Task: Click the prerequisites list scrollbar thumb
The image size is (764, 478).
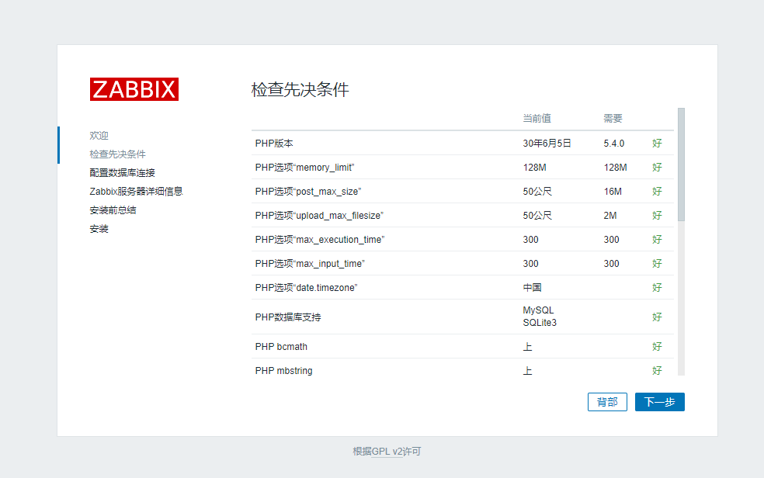Action: point(681,165)
